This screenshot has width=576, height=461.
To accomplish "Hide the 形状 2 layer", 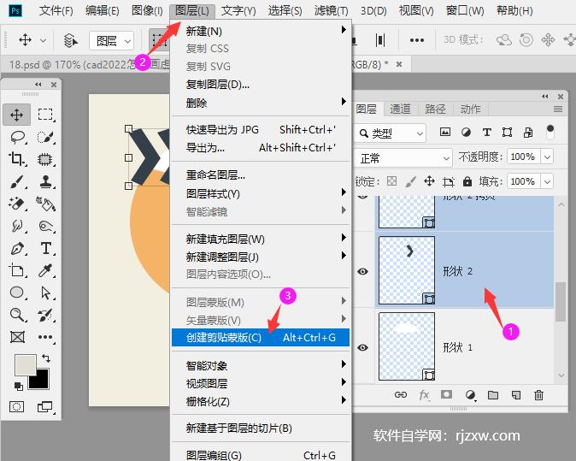I will [362, 272].
